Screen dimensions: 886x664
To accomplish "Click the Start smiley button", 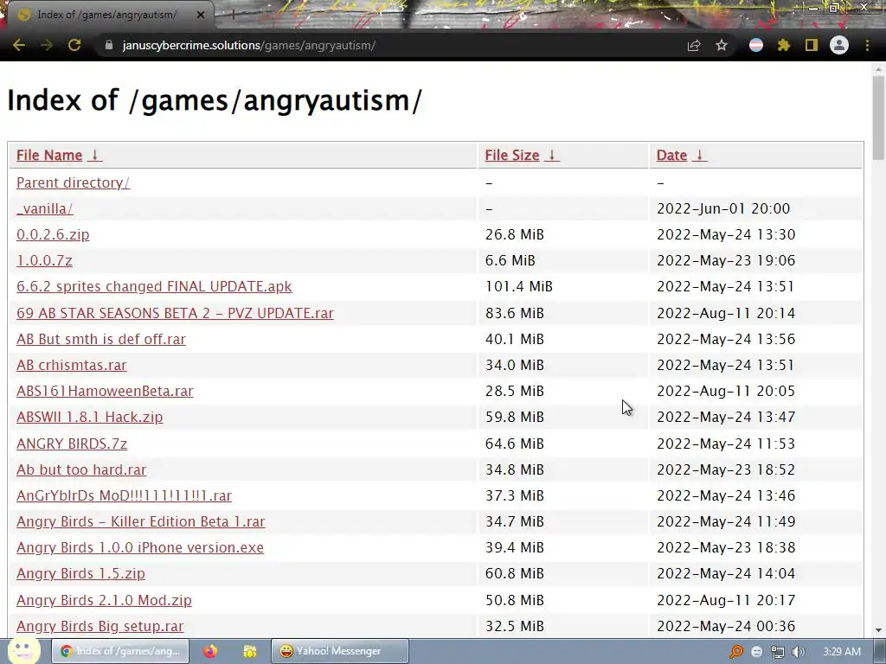I will coord(23,650).
